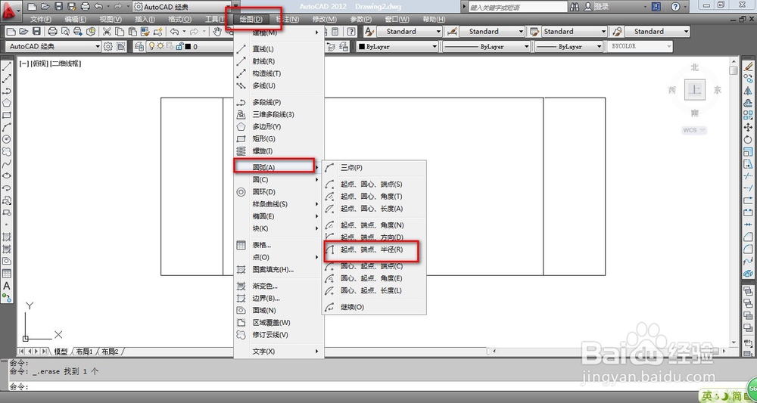Select the Line tool in left Draw toolbar
The height and width of the screenshot is (403, 757).
click(x=7, y=67)
